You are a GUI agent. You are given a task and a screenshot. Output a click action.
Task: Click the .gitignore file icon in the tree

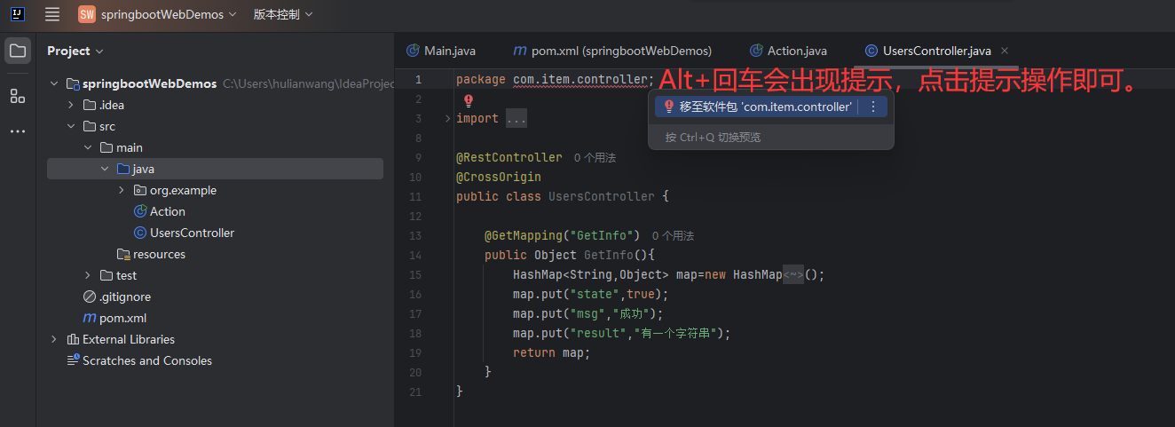(x=90, y=297)
